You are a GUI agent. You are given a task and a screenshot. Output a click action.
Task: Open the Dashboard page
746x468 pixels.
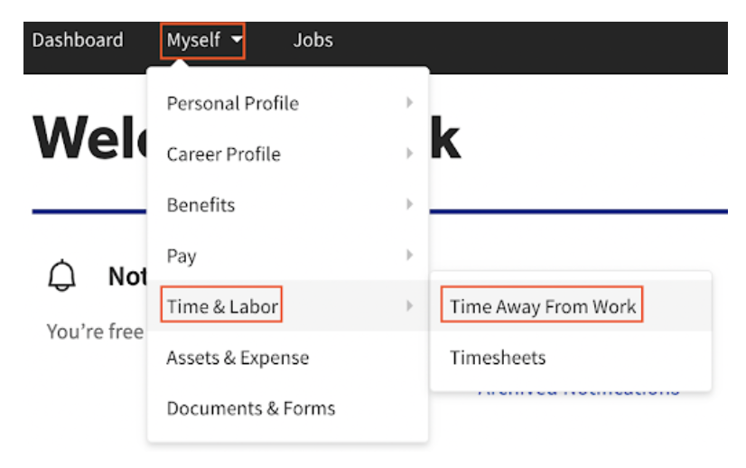78,41
